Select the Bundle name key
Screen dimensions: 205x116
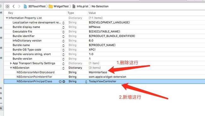tap(21, 45)
